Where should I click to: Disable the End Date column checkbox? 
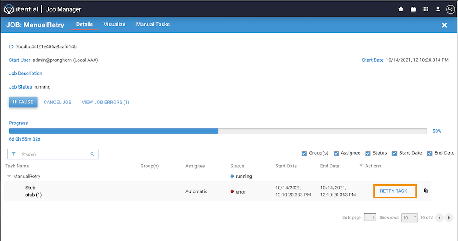(430, 153)
